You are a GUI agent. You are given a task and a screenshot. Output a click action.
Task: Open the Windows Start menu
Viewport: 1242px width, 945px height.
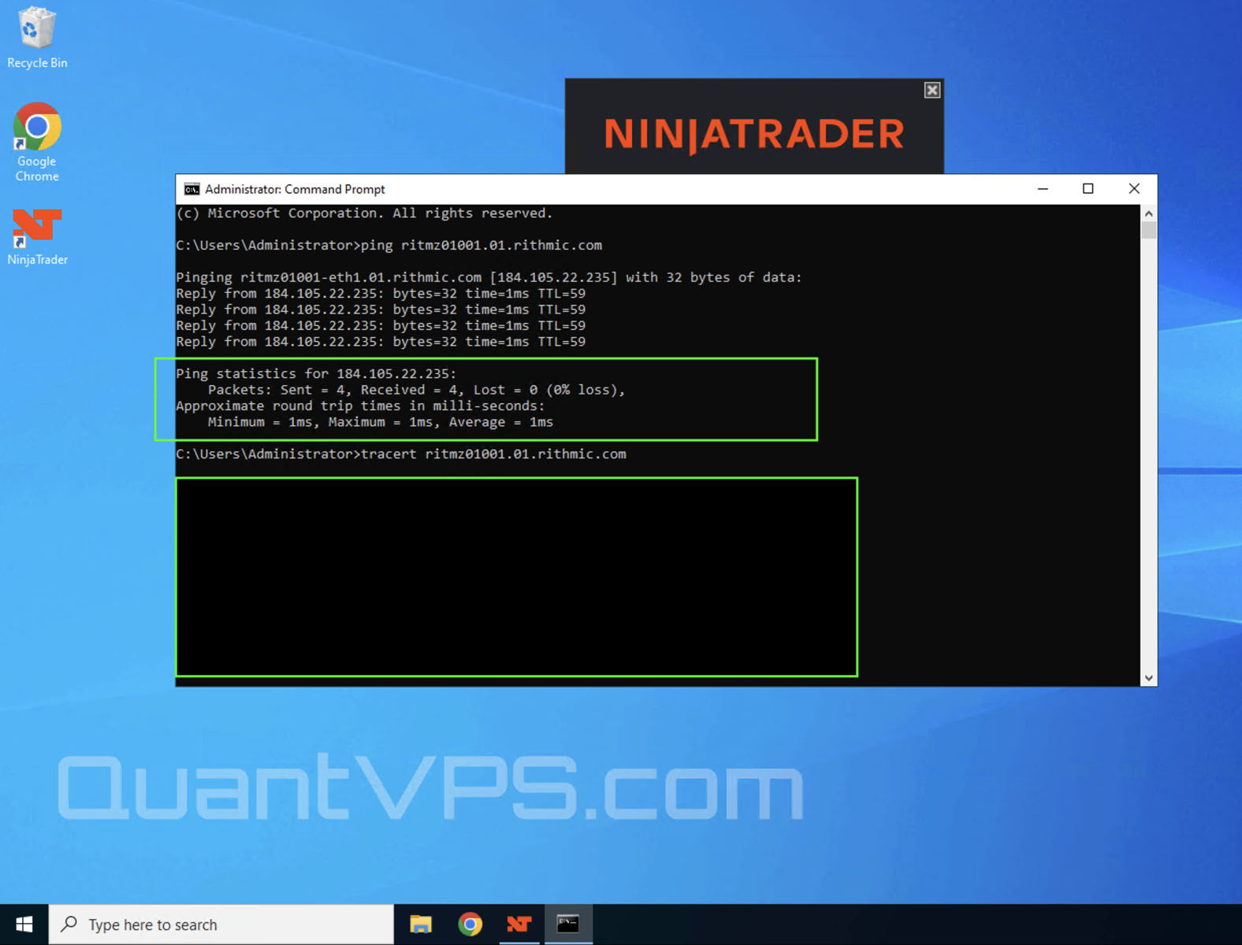pos(24,925)
